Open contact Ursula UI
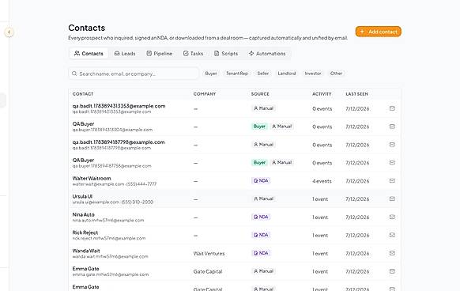This screenshot has width=460, height=291. pos(82,196)
